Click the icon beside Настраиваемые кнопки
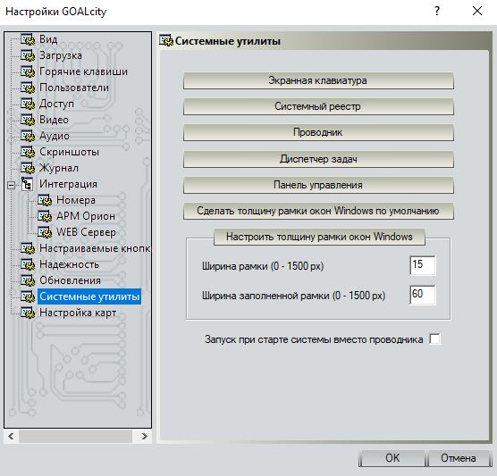 tap(28, 248)
